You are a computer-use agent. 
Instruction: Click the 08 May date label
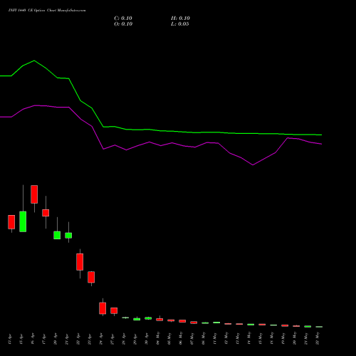(204, 338)
